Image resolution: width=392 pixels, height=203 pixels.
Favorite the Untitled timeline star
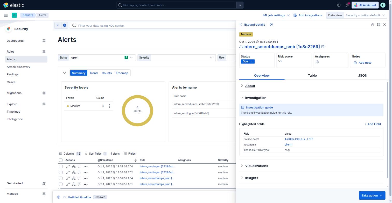[x=65, y=197]
